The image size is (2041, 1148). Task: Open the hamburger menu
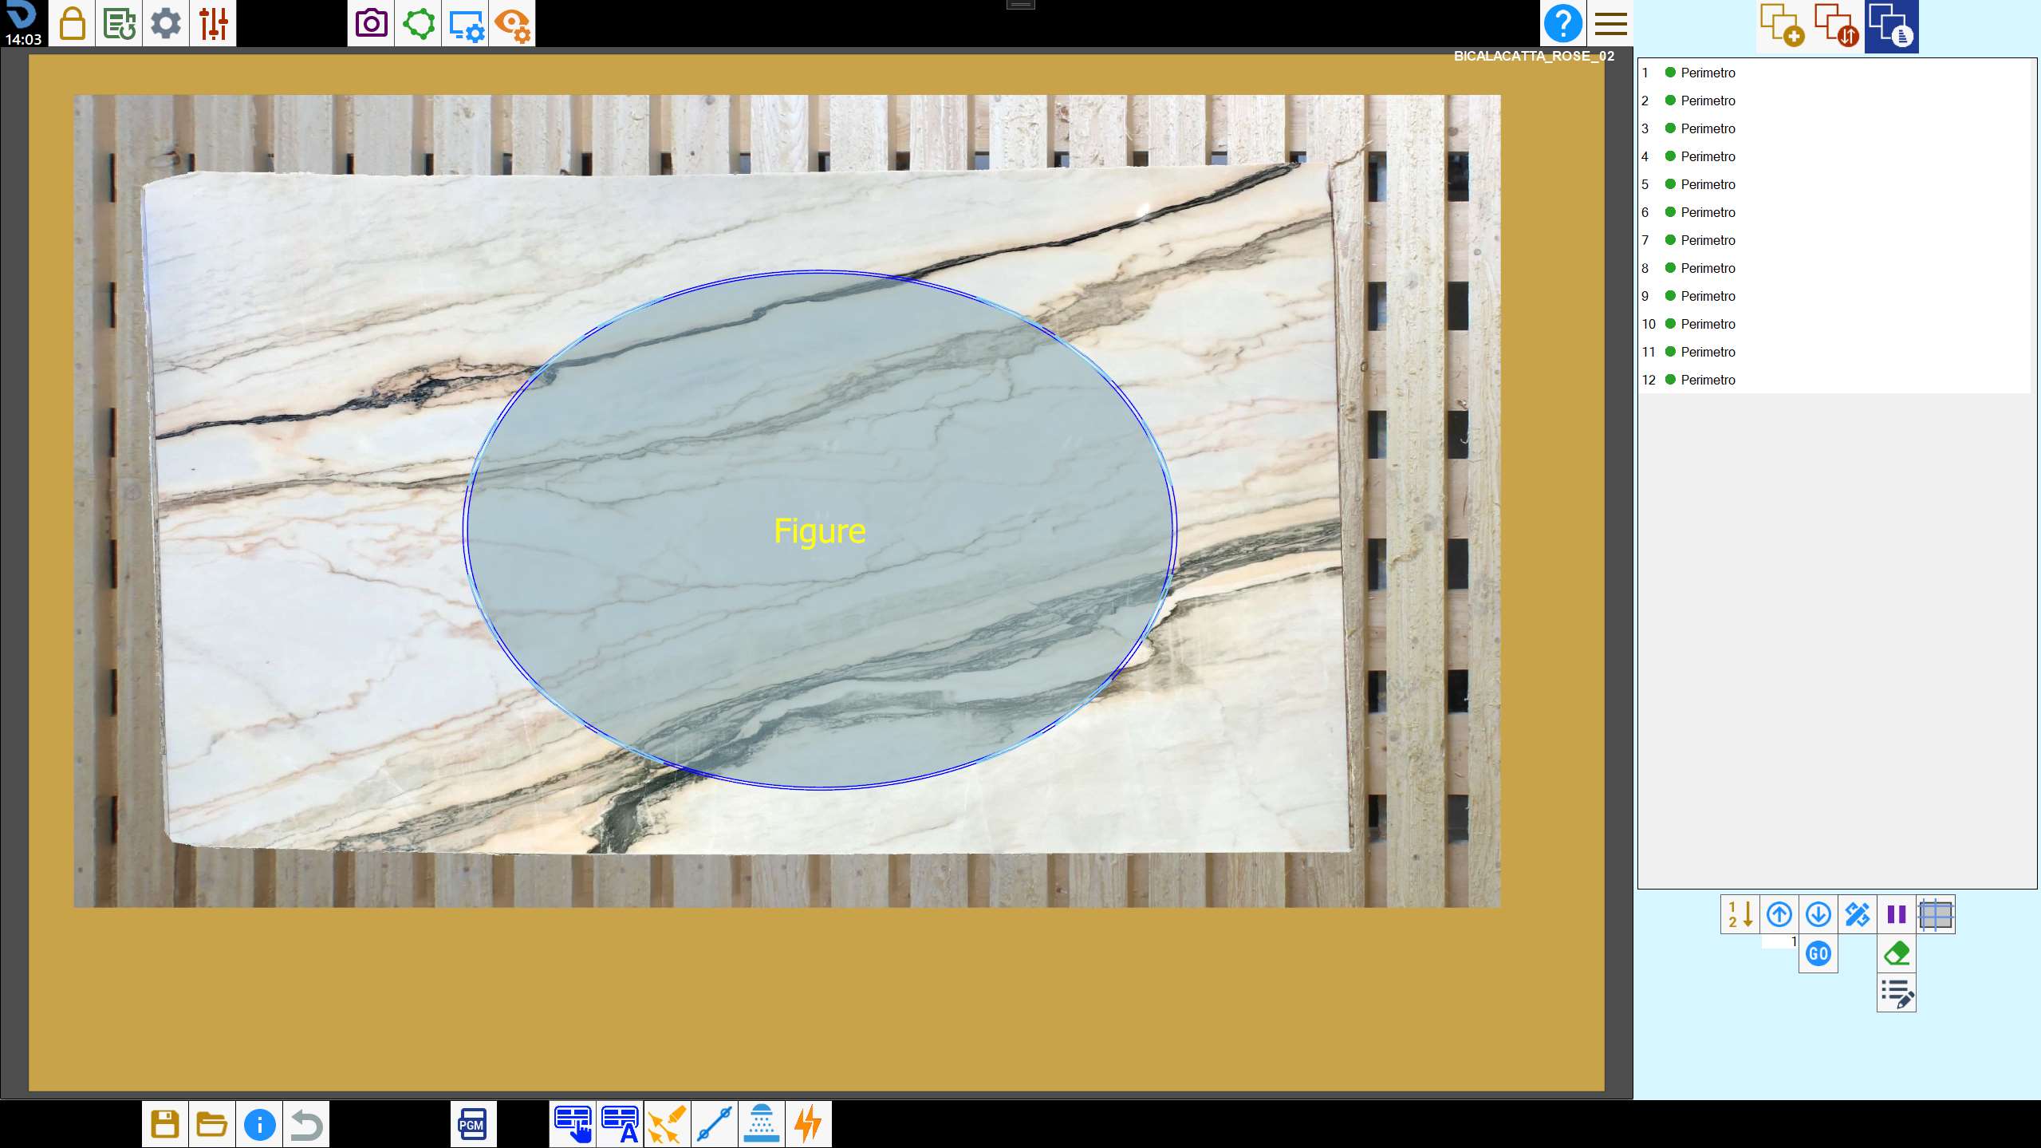(1610, 23)
